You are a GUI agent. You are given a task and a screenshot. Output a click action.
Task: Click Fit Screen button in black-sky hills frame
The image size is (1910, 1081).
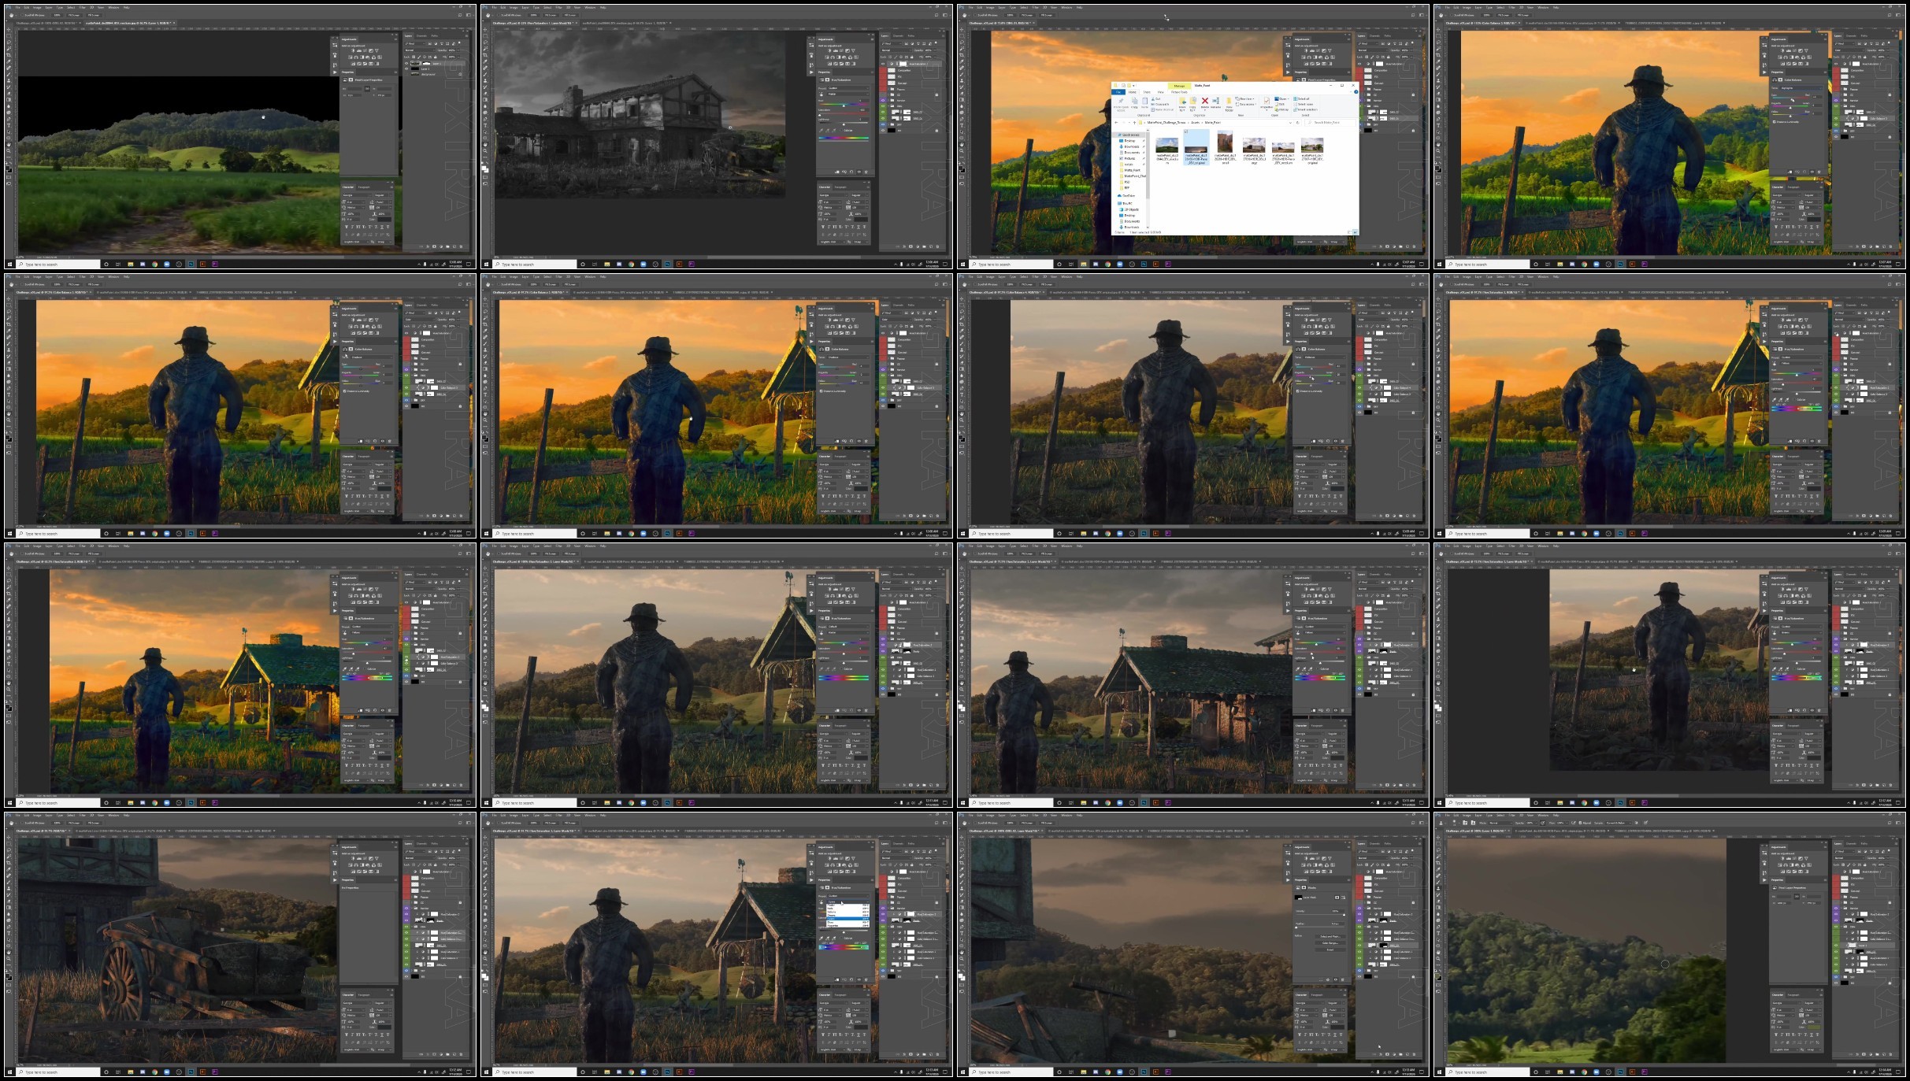74,15
